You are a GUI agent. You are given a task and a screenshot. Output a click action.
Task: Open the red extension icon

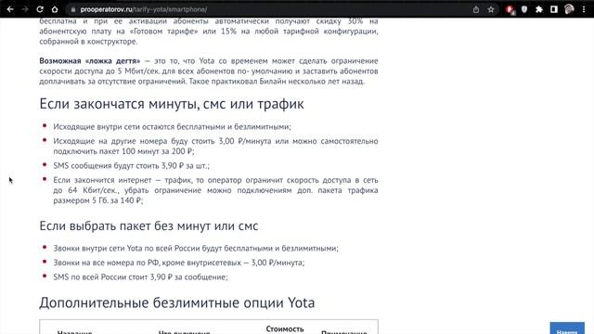(x=510, y=10)
